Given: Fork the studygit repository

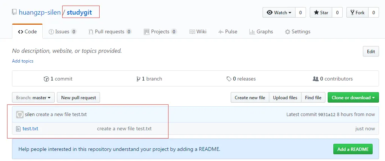Looking at the screenshot, I should (x=357, y=12).
